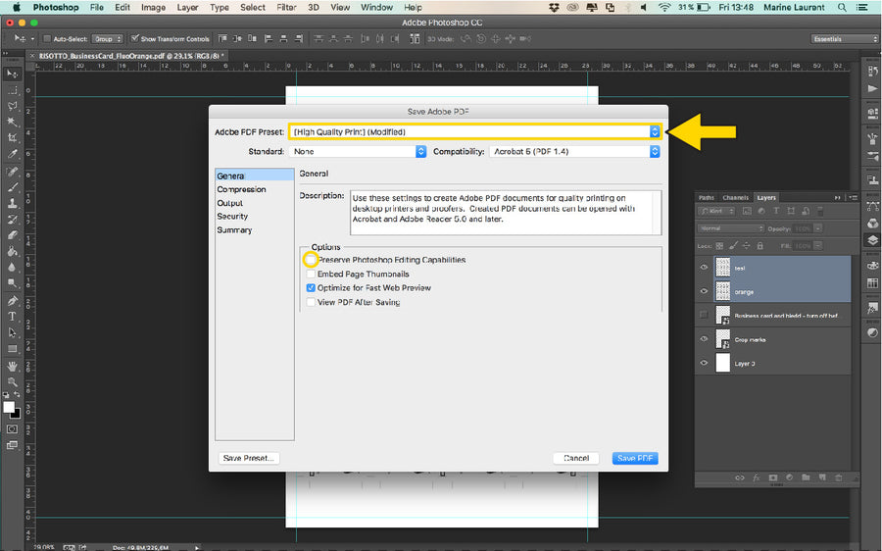Hide the teal layer eye icon
Viewport: 882px width, 551px height.
coord(704,268)
